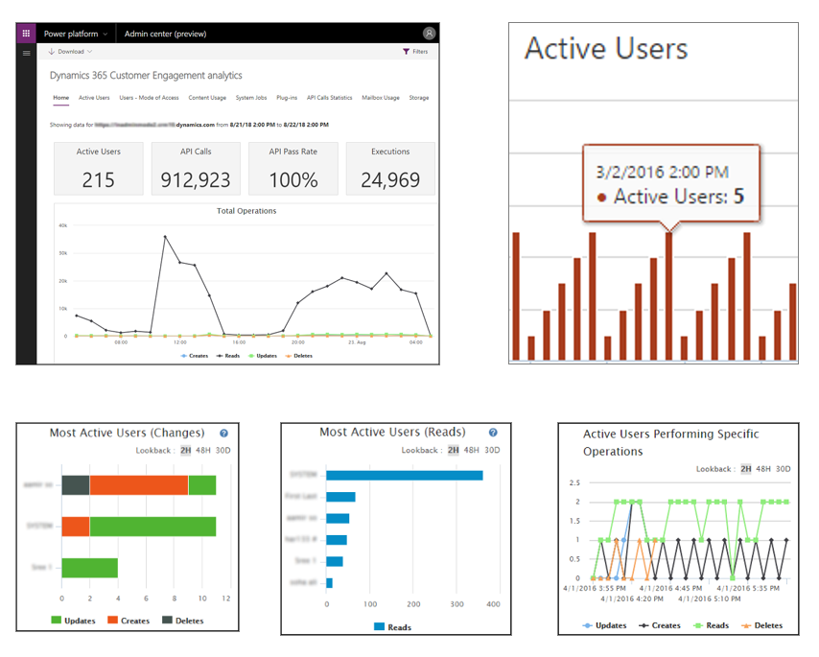
Task: Select 2H lookback in Specific Operations chart
Action: tap(746, 468)
